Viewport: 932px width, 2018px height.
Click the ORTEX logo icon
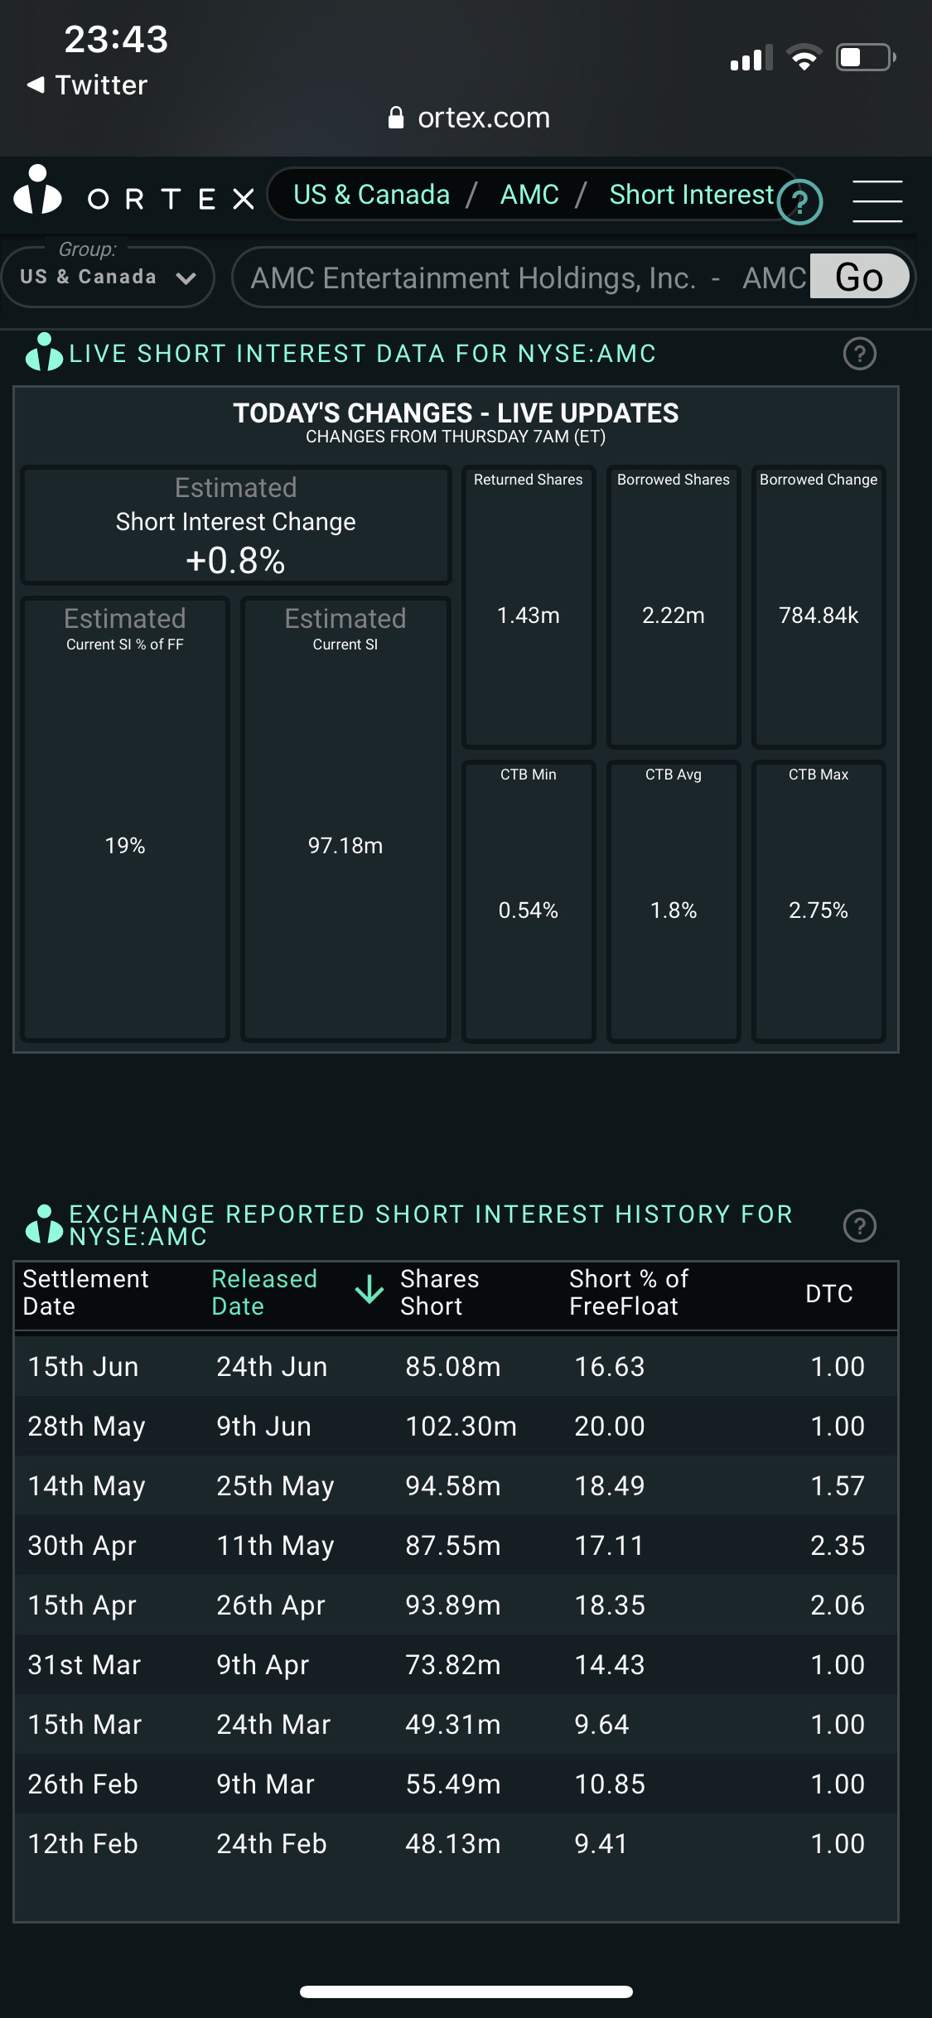click(x=38, y=191)
